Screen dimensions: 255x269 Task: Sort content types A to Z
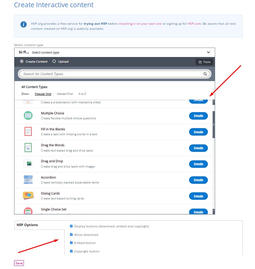click(82, 94)
